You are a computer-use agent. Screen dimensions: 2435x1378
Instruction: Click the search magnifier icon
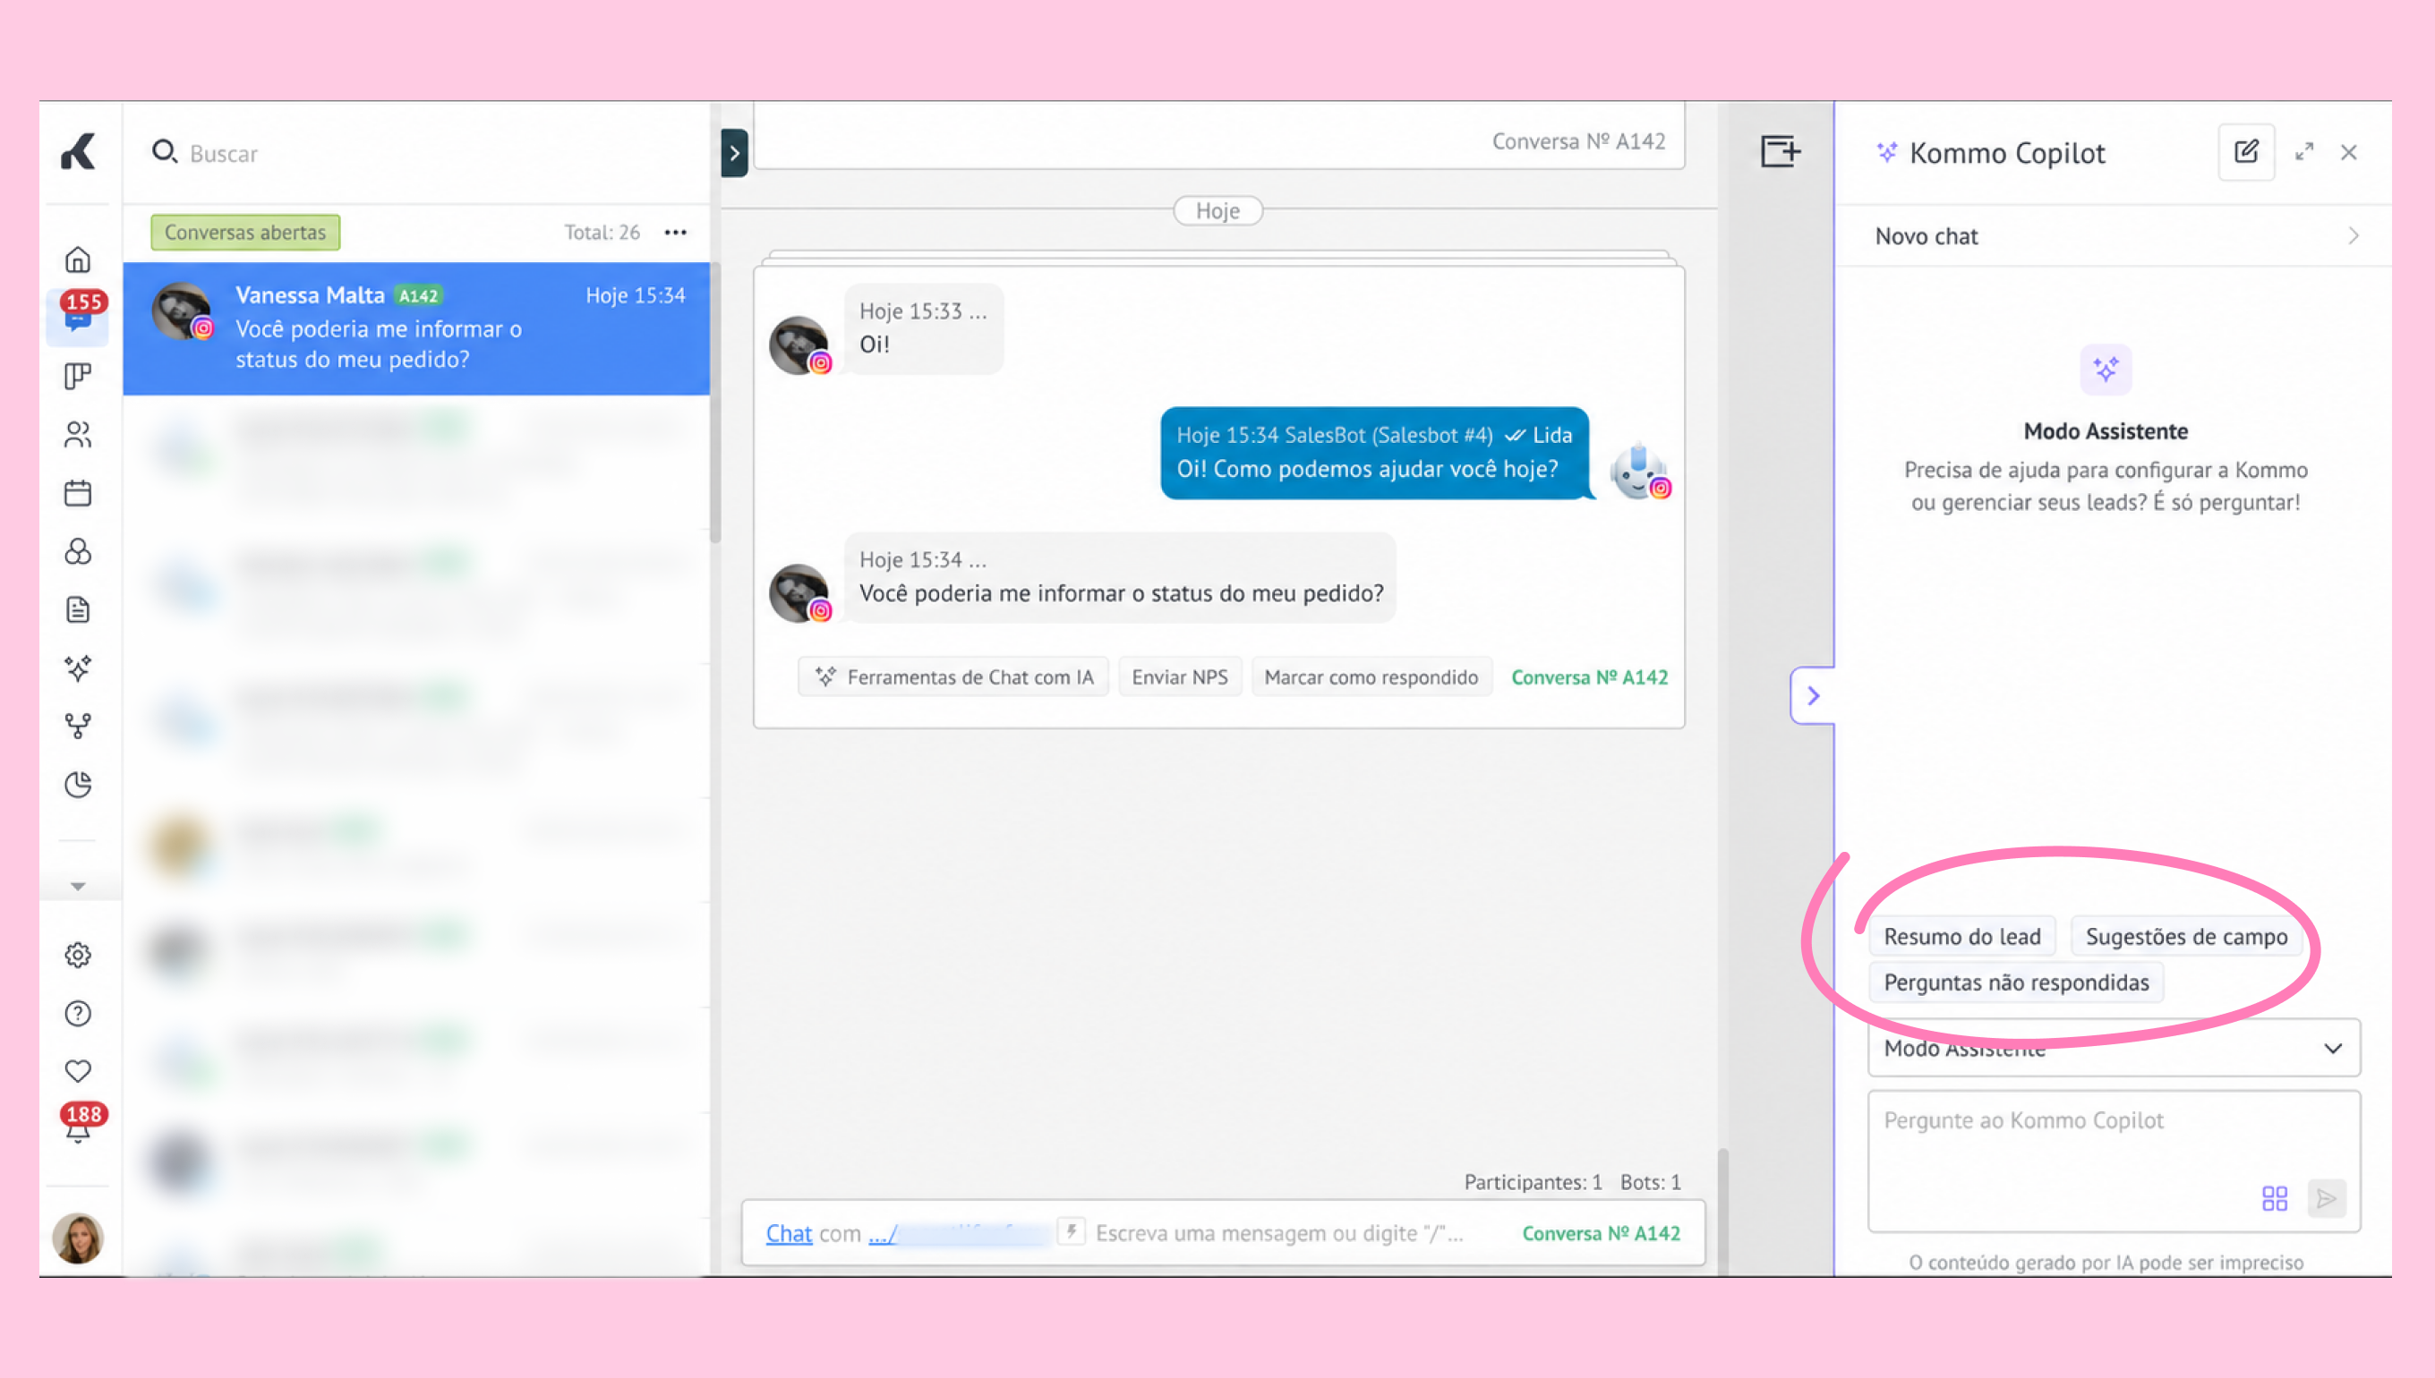coord(165,151)
